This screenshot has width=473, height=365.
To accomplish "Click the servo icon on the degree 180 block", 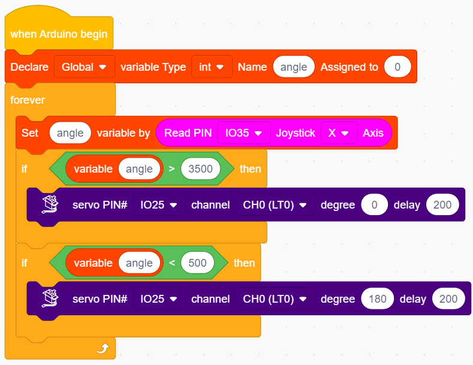I will [x=50, y=298].
